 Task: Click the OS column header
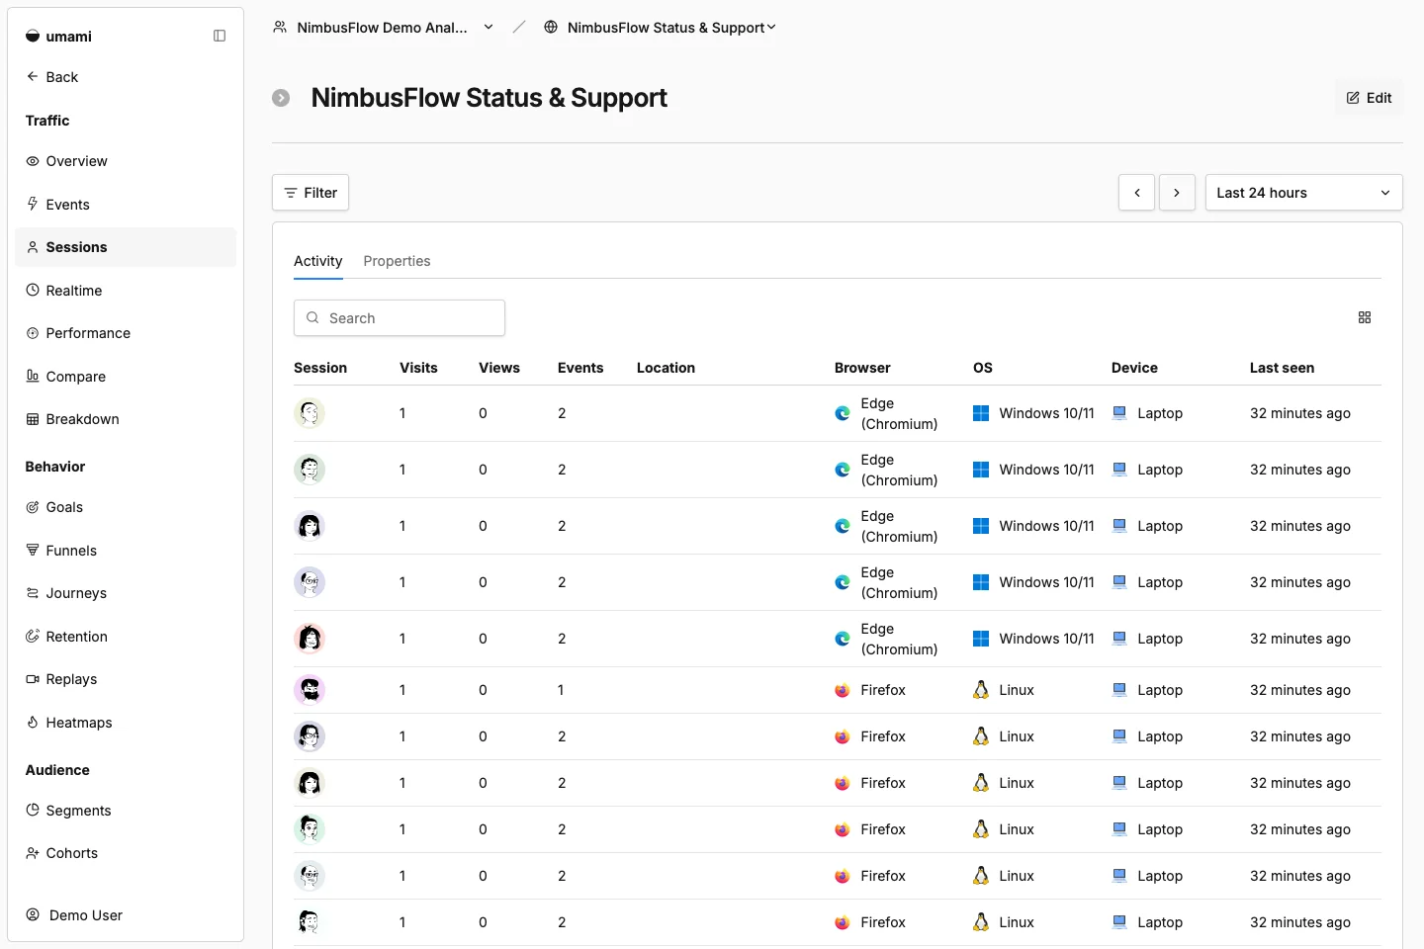pos(983,368)
